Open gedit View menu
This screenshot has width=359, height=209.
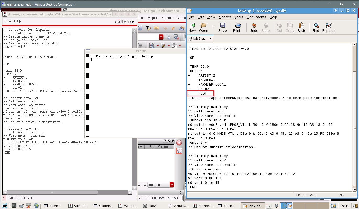(x=211, y=17)
